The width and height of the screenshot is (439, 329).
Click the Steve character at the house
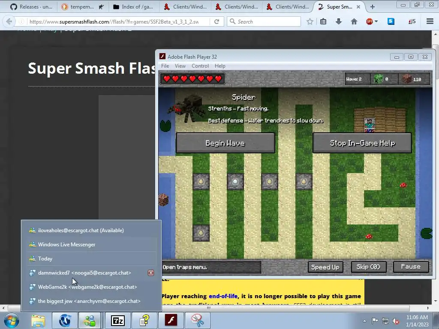[369, 125]
